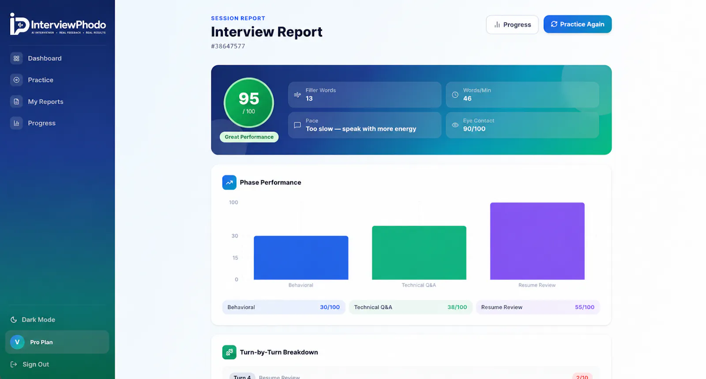Click the Practice Again button
Viewport: 706px width, 379px height.
[x=578, y=24]
